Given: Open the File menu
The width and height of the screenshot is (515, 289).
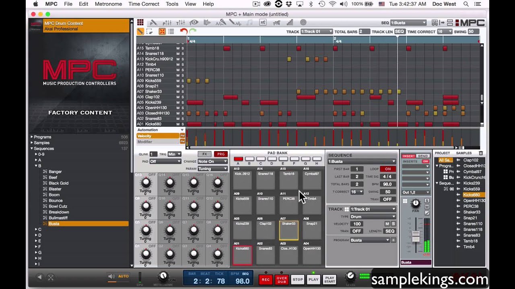Looking at the screenshot, I should pyautogui.click(x=68, y=4).
